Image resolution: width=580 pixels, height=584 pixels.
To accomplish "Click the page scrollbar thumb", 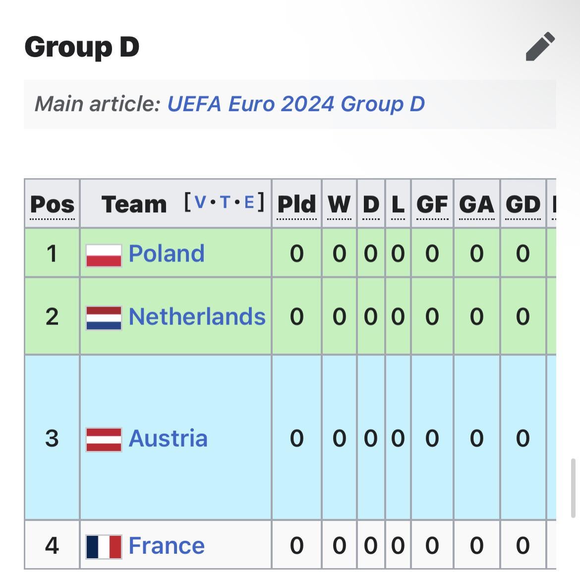I will 574,488.
